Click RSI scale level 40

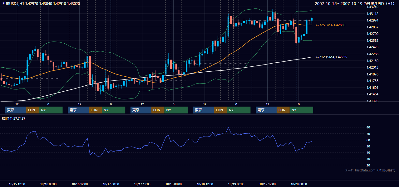368,152
